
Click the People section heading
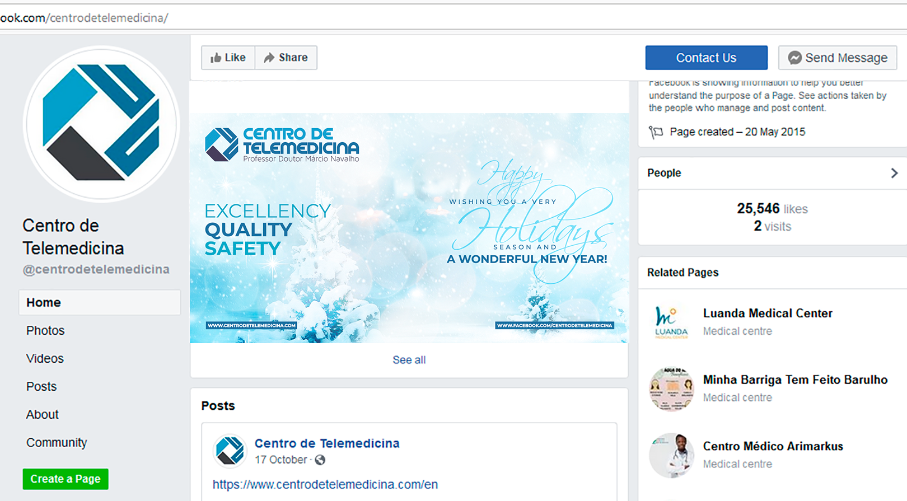(664, 173)
